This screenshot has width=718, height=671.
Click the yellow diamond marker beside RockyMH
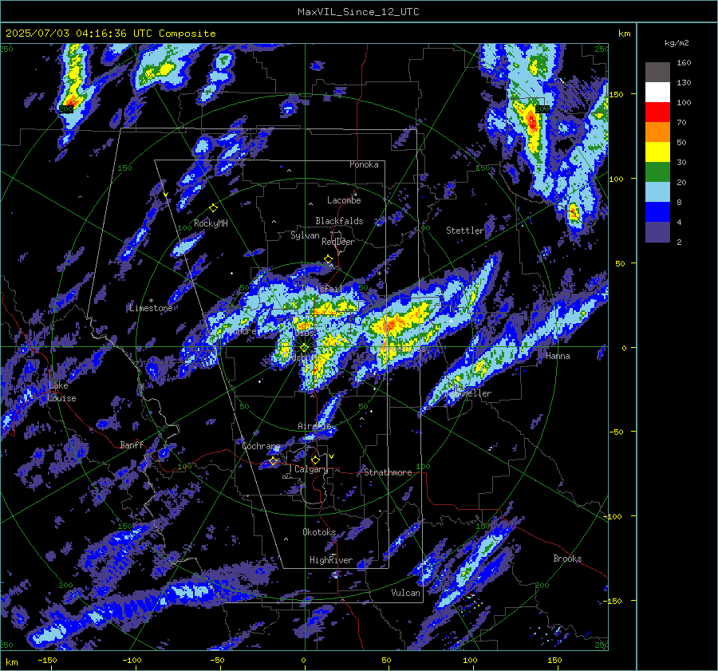click(213, 208)
